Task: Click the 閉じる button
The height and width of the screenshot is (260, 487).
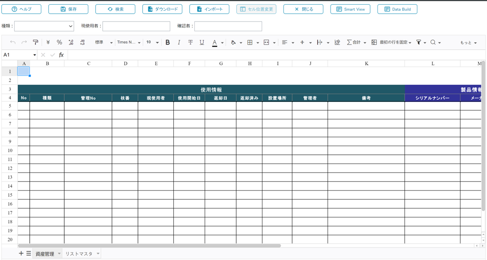Action: (x=303, y=9)
